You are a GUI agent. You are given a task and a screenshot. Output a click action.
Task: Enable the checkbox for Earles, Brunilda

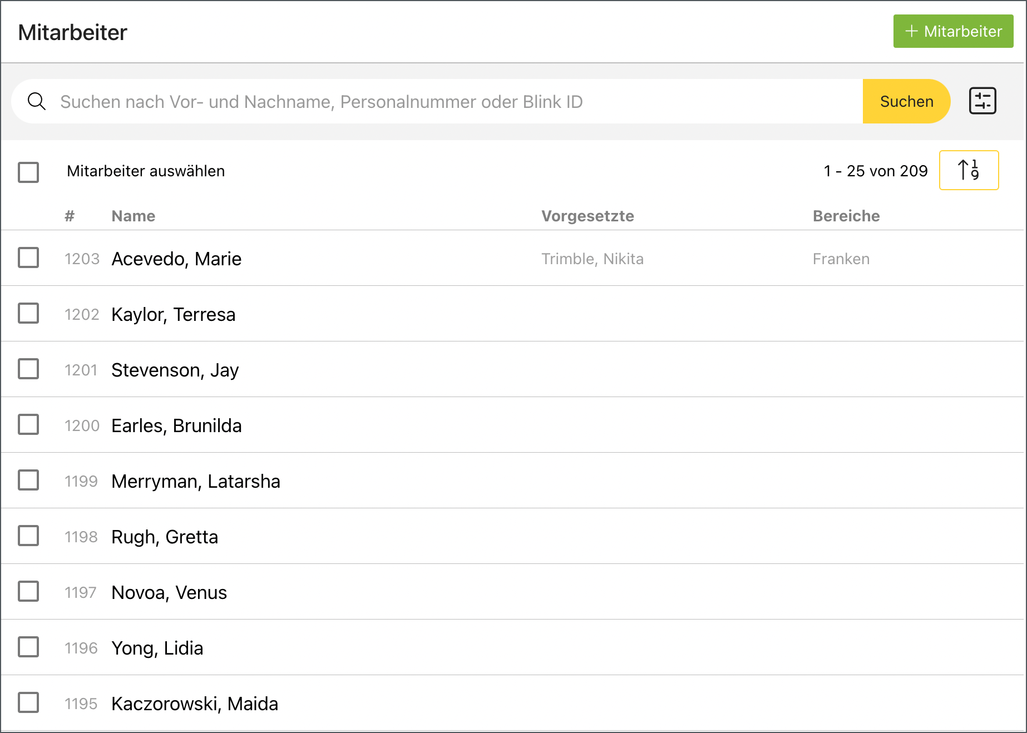[28, 425]
